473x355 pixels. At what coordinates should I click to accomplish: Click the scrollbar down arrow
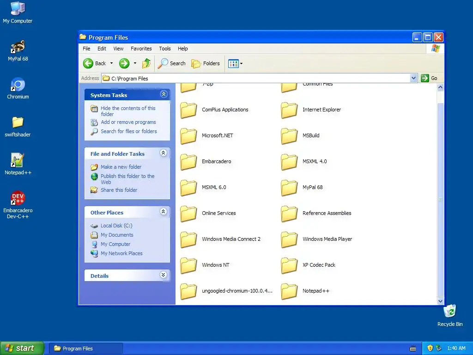coord(440,301)
